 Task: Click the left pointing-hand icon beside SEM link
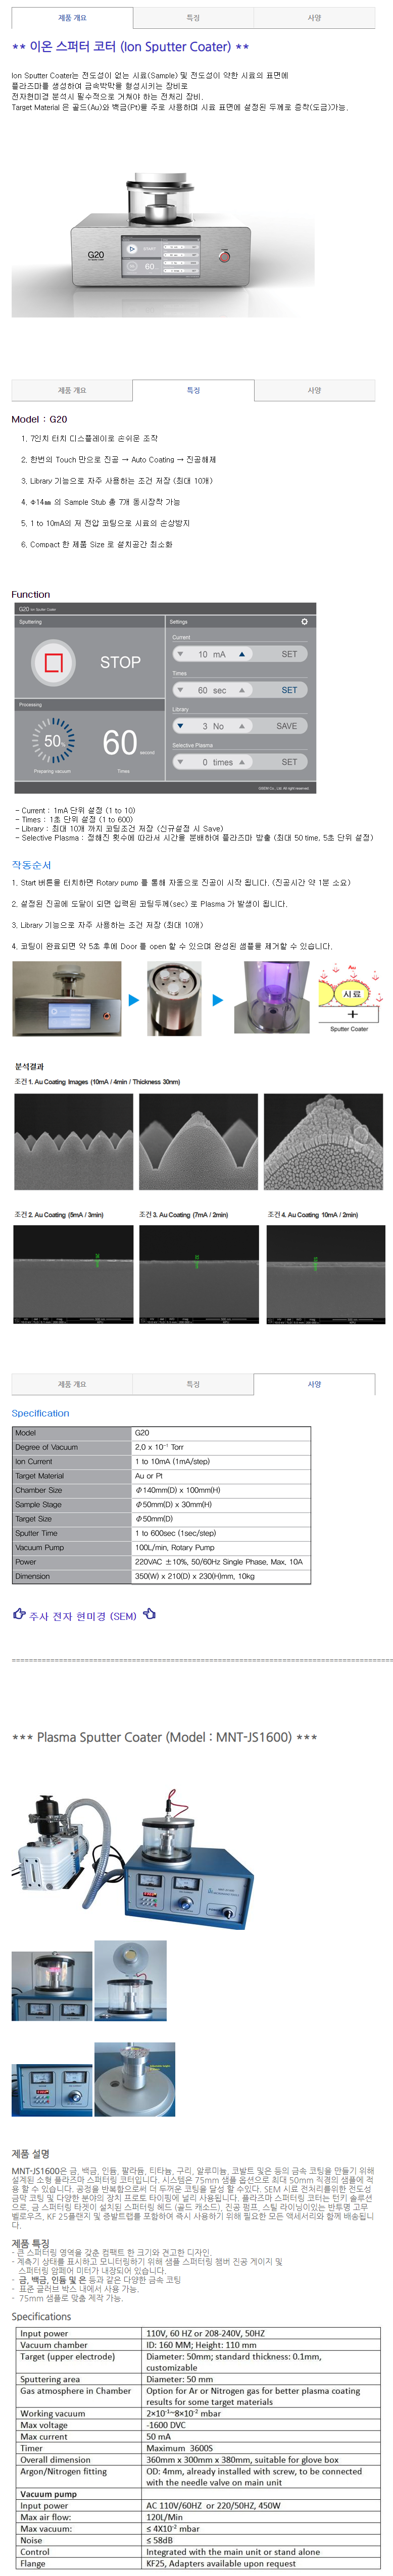(19, 1614)
